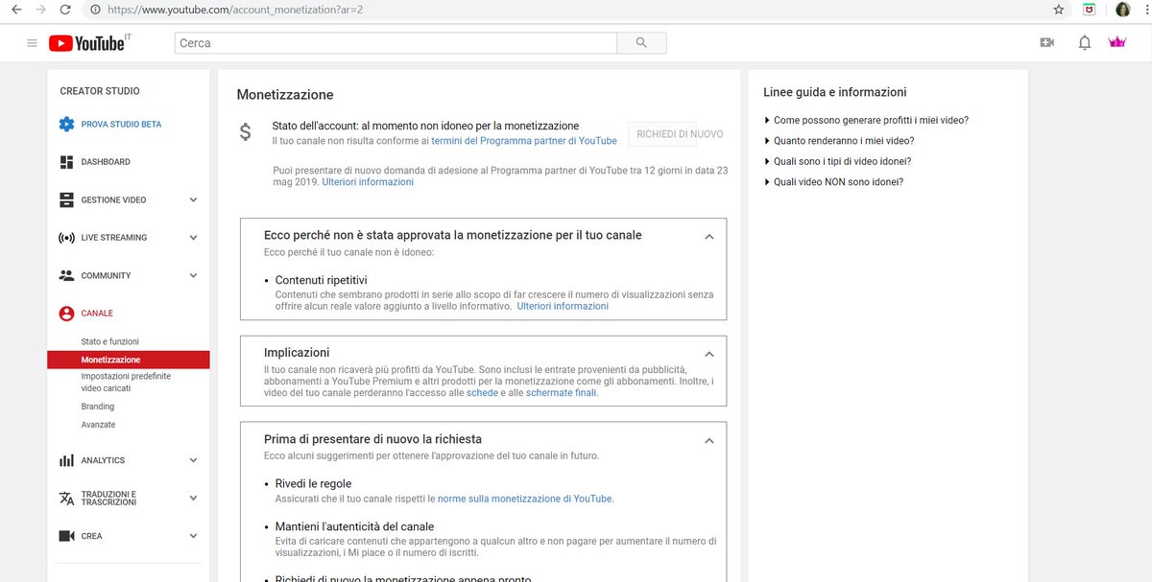Image resolution: width=1152 pixels, height=582 pixels.
Task: Click the Gestione Video icon
Action: (x=66, y=199)
